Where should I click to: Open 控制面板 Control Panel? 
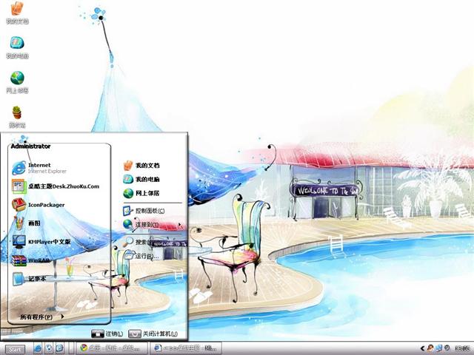(144, 210)
